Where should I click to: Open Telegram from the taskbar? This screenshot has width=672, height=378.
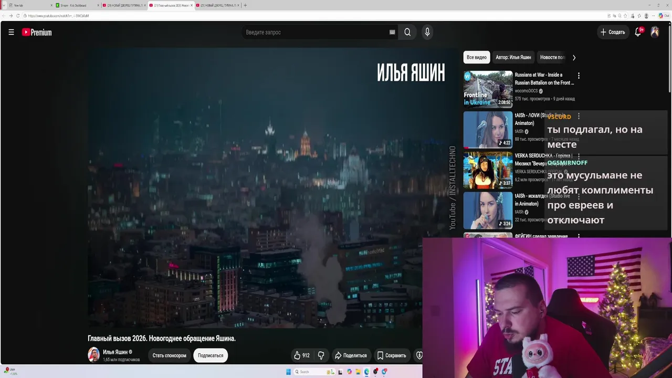[384, 372]
